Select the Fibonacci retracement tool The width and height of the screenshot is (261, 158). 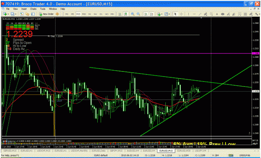(211, 14)
